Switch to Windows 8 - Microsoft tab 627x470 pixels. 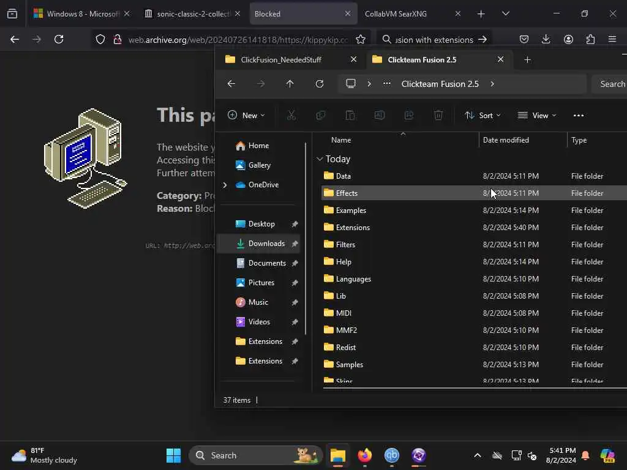point(83,14)
